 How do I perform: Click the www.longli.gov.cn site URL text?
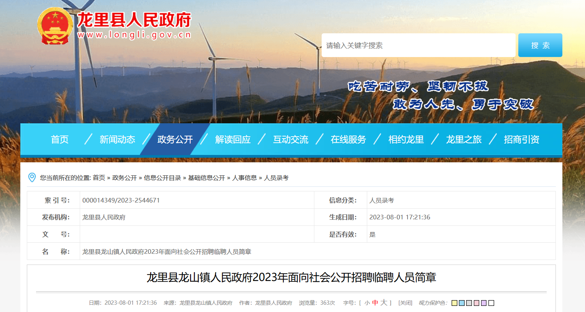(x=134, y=35)
